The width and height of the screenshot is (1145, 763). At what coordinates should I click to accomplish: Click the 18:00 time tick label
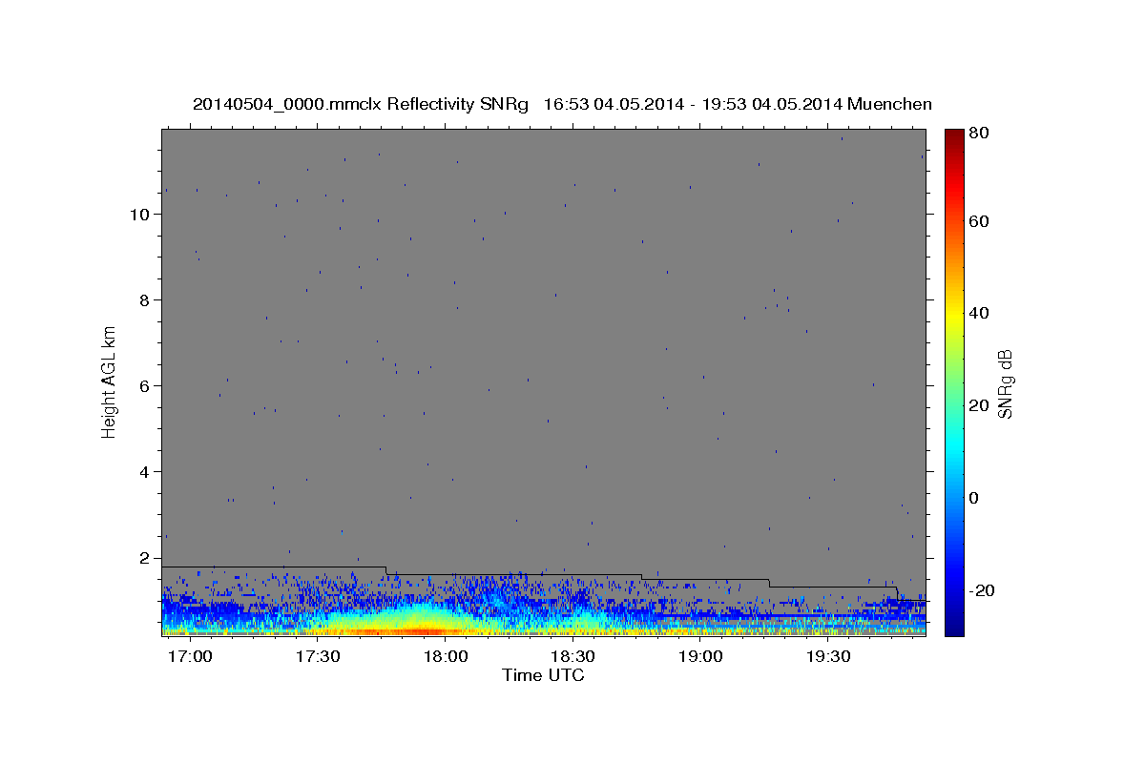[446, 657]
